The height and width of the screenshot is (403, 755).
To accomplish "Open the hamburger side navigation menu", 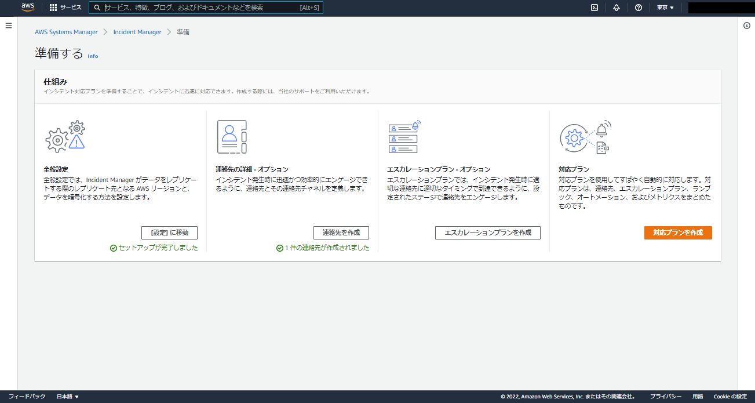I will click(x=9, y=26).
